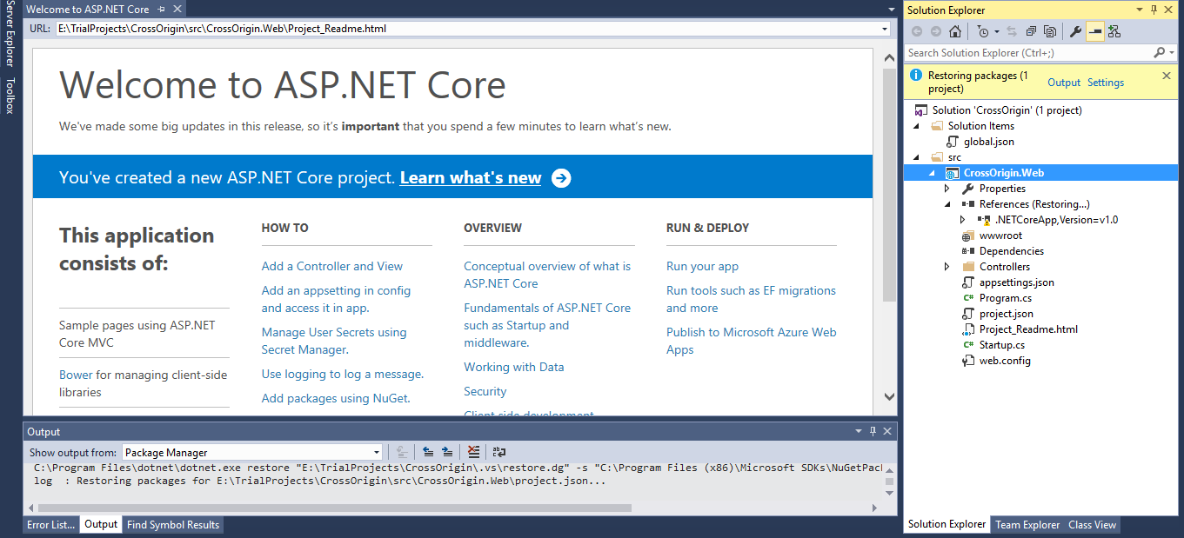Toggle the Show All Files icon

click(x=1050, y=31)
